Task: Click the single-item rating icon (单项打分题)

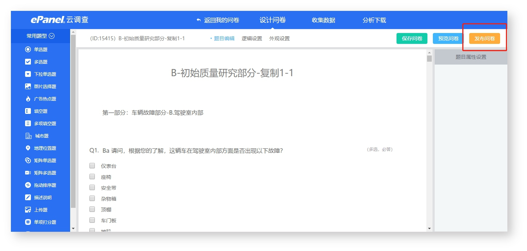Action: [28, 222]
